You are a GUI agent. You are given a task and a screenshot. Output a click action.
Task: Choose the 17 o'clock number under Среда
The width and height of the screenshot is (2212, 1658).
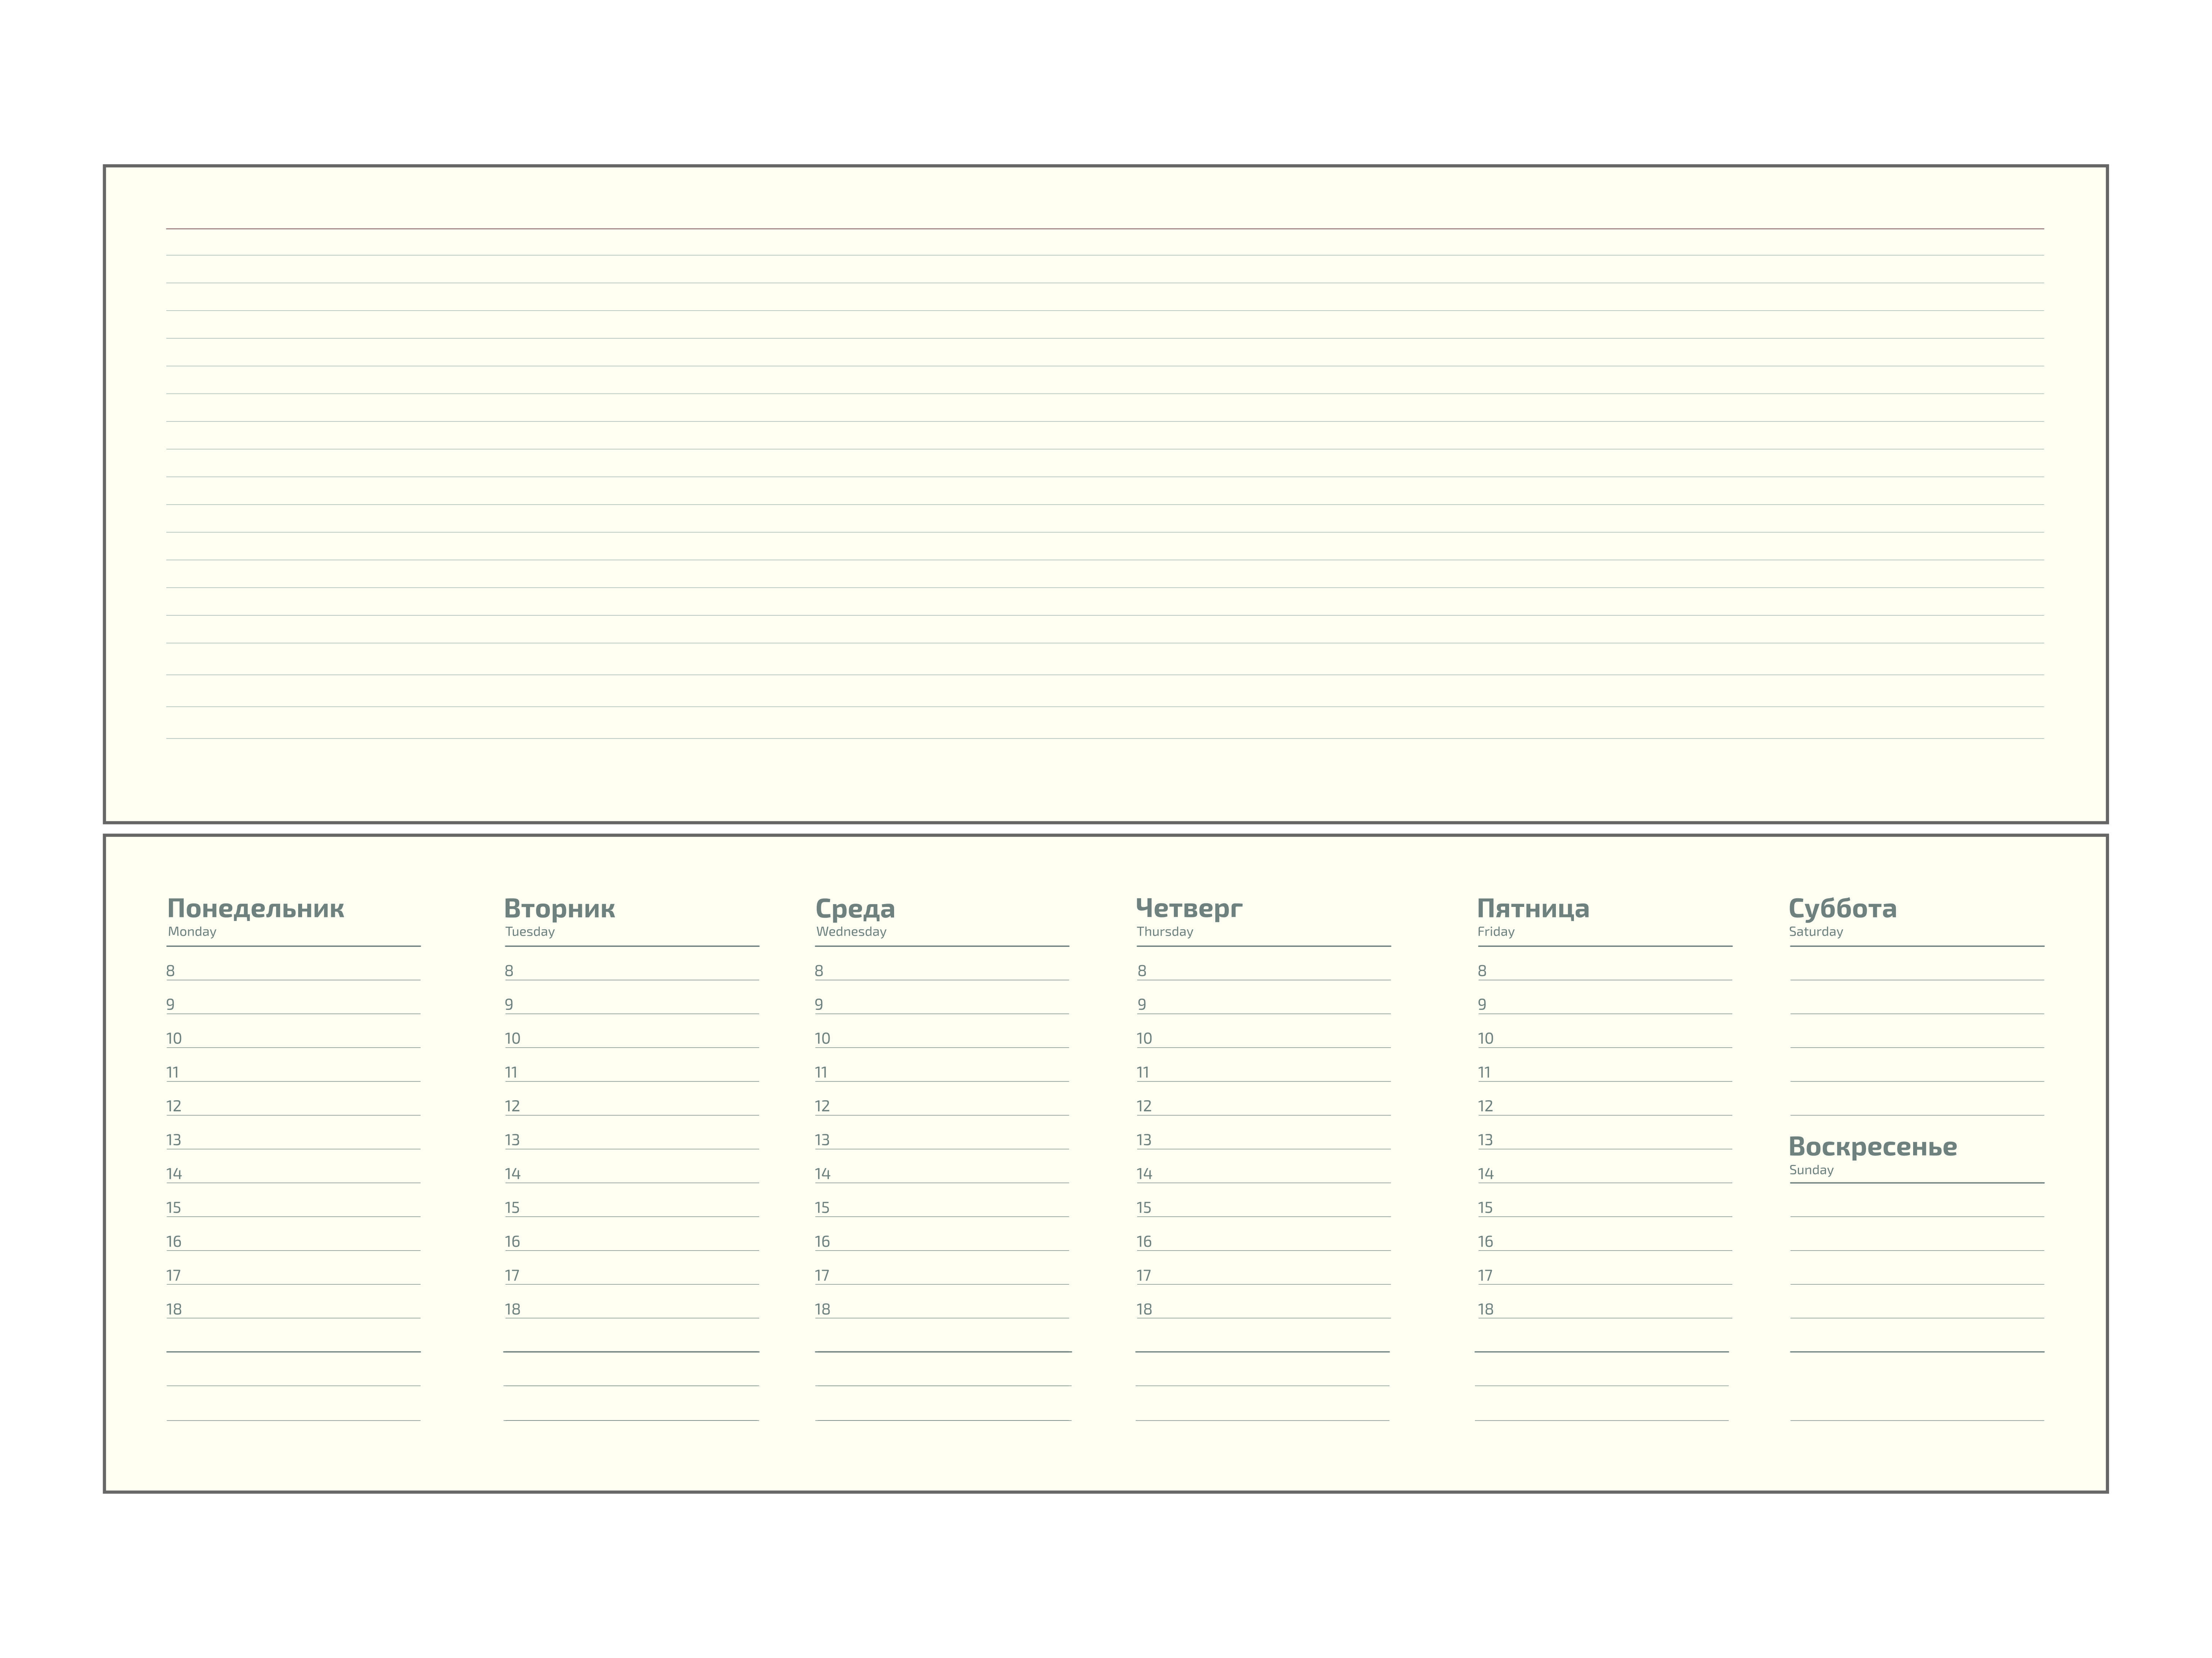(822, 1275)
